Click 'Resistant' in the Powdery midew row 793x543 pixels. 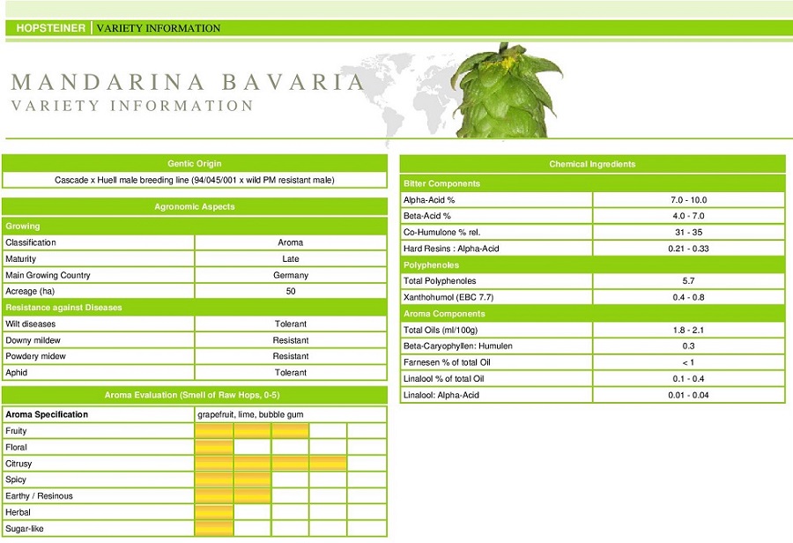290,356
